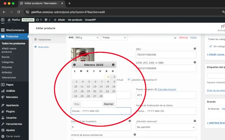Open Análisis menu in sidebar
This screenshot has height=140, width=225.
[x=14, y=91]
